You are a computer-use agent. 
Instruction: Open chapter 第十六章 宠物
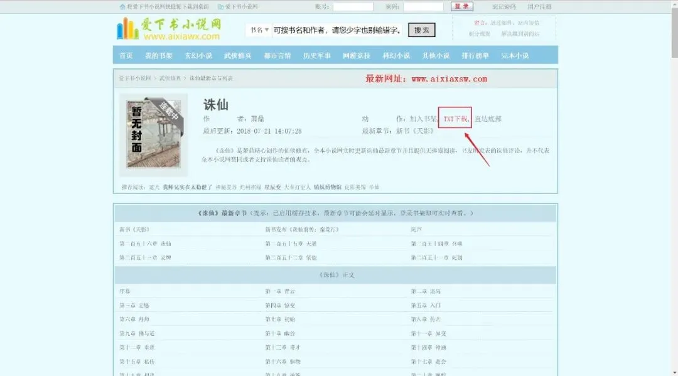click(x=282, y=362)
